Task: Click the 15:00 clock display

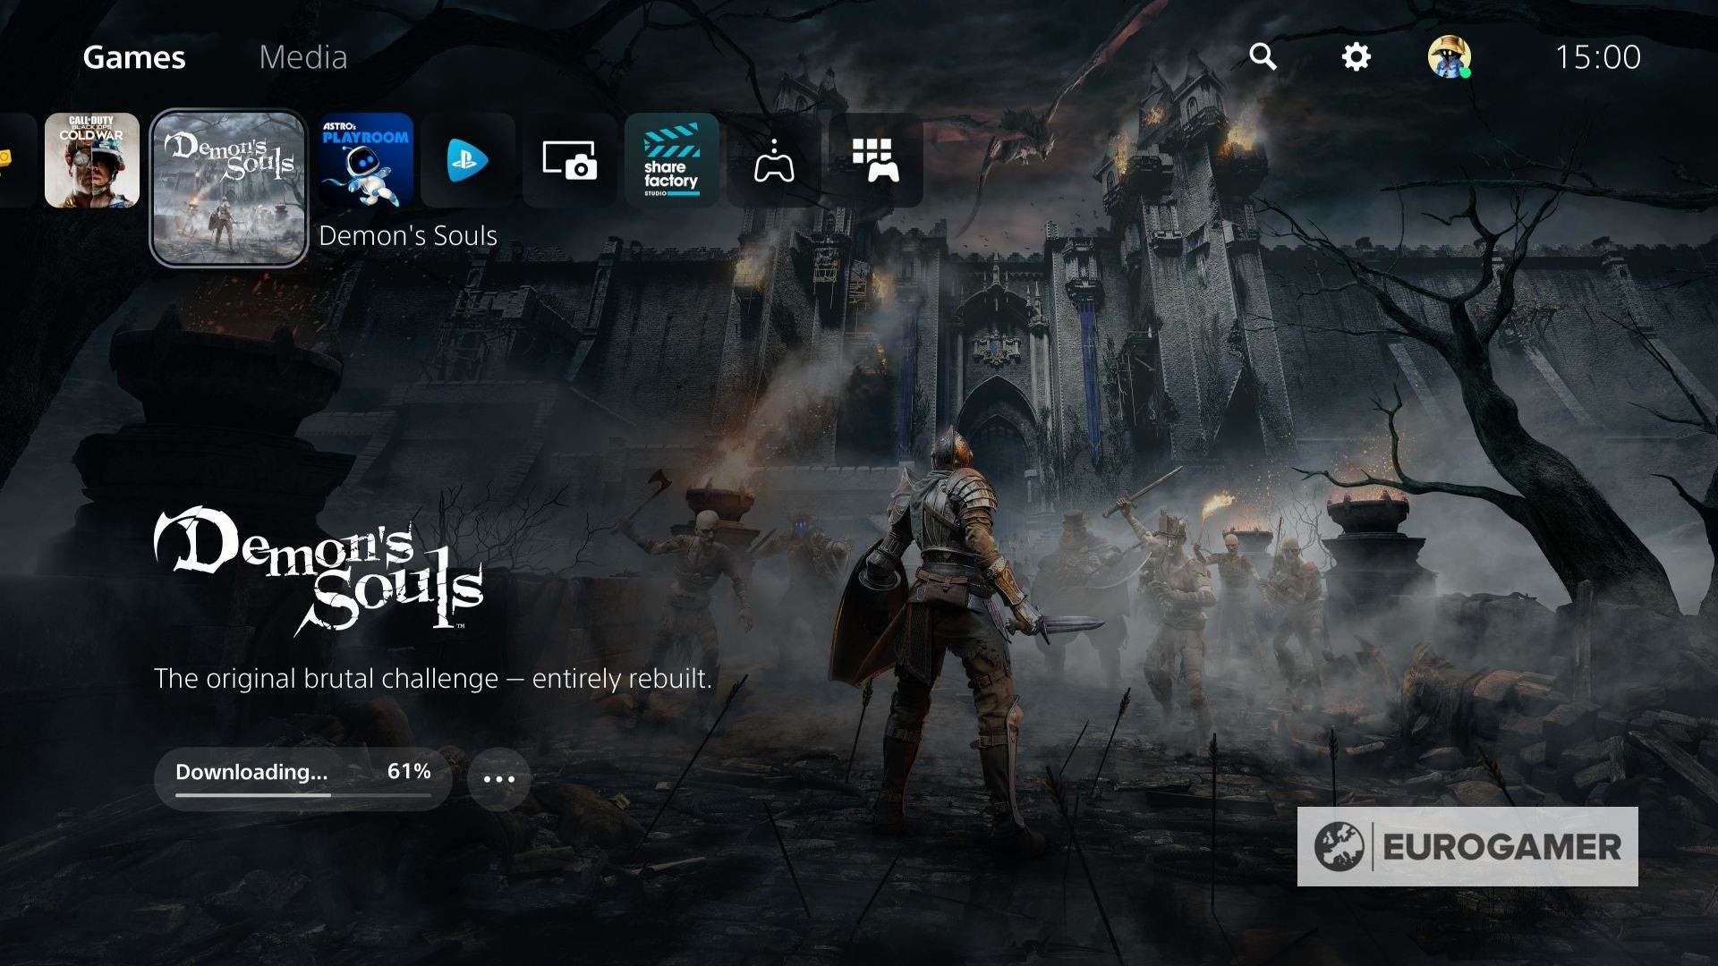Action: click(x=1598, y=57)
